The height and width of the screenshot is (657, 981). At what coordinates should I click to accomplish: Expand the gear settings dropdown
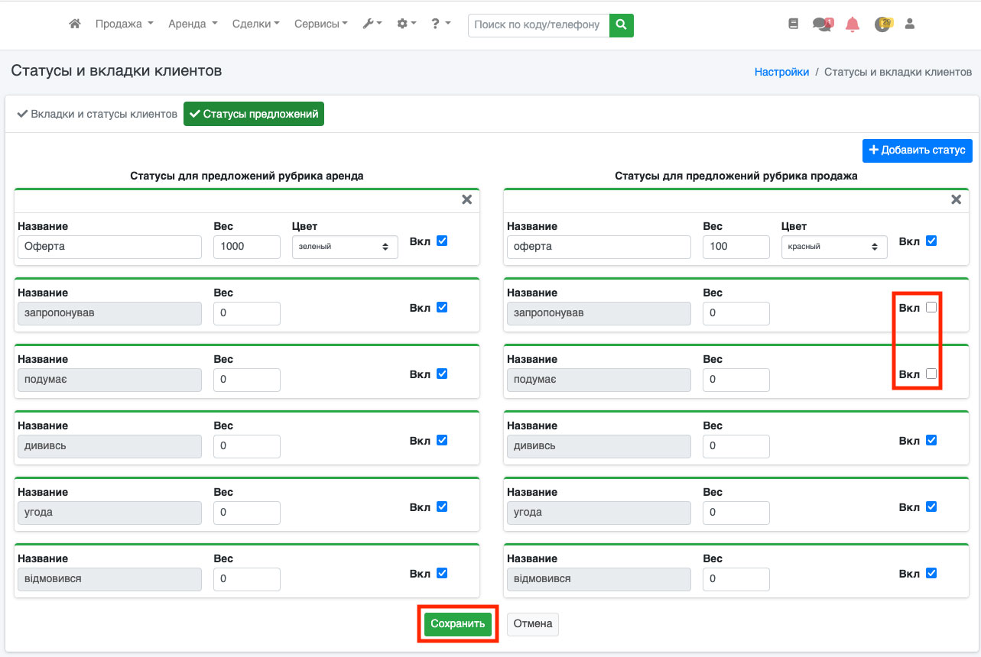(x=406, y=24)
